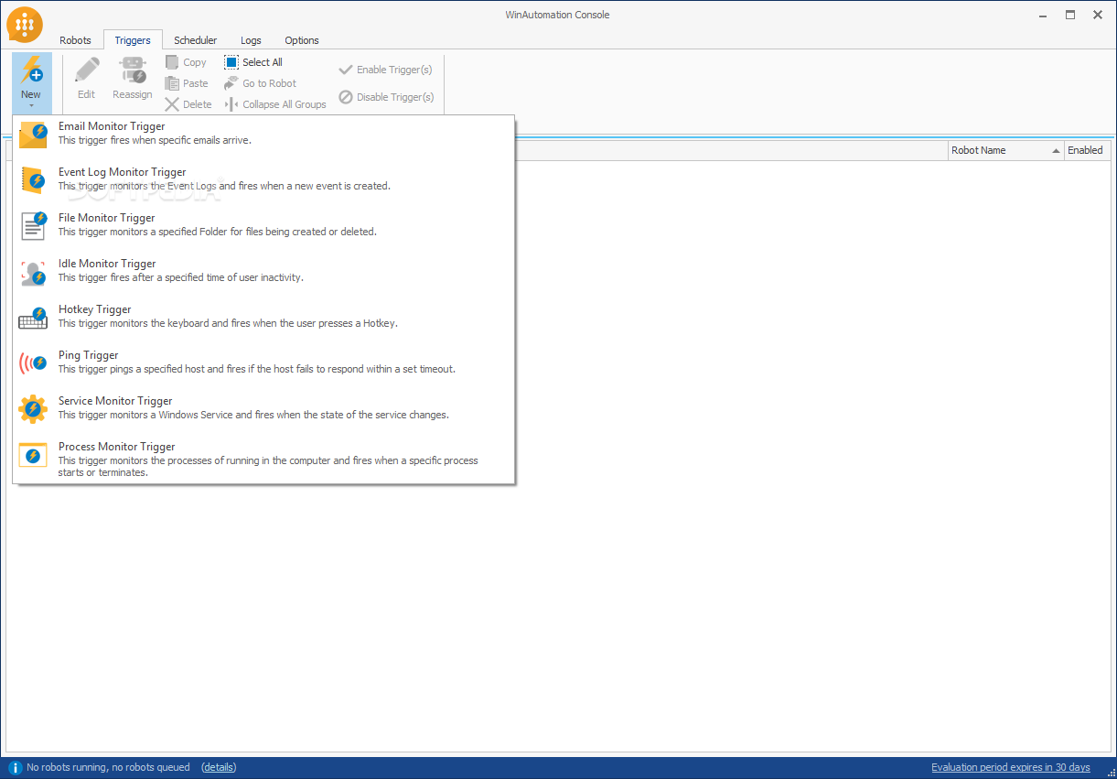The image size is (1117, 779).
Task: Switch to the Options tab
Action: (302, 40)
